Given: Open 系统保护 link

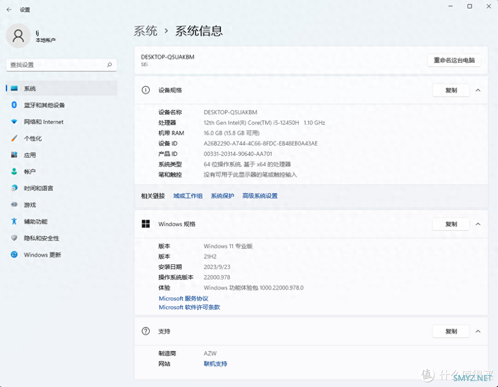Looking at the screenshot, I should 222,196.
